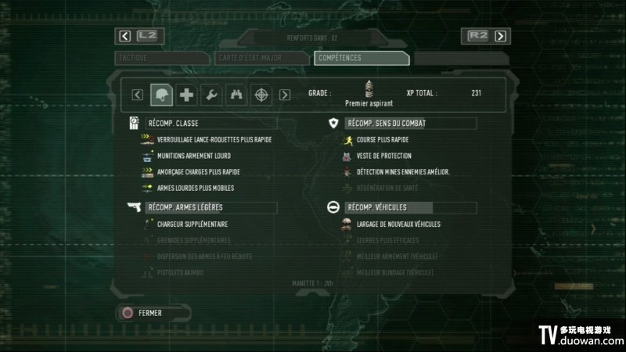Select the engineer wrench class icon
The height and width of the screenshot is (352, 626).
pyautogui.click(x=211, y=95)
